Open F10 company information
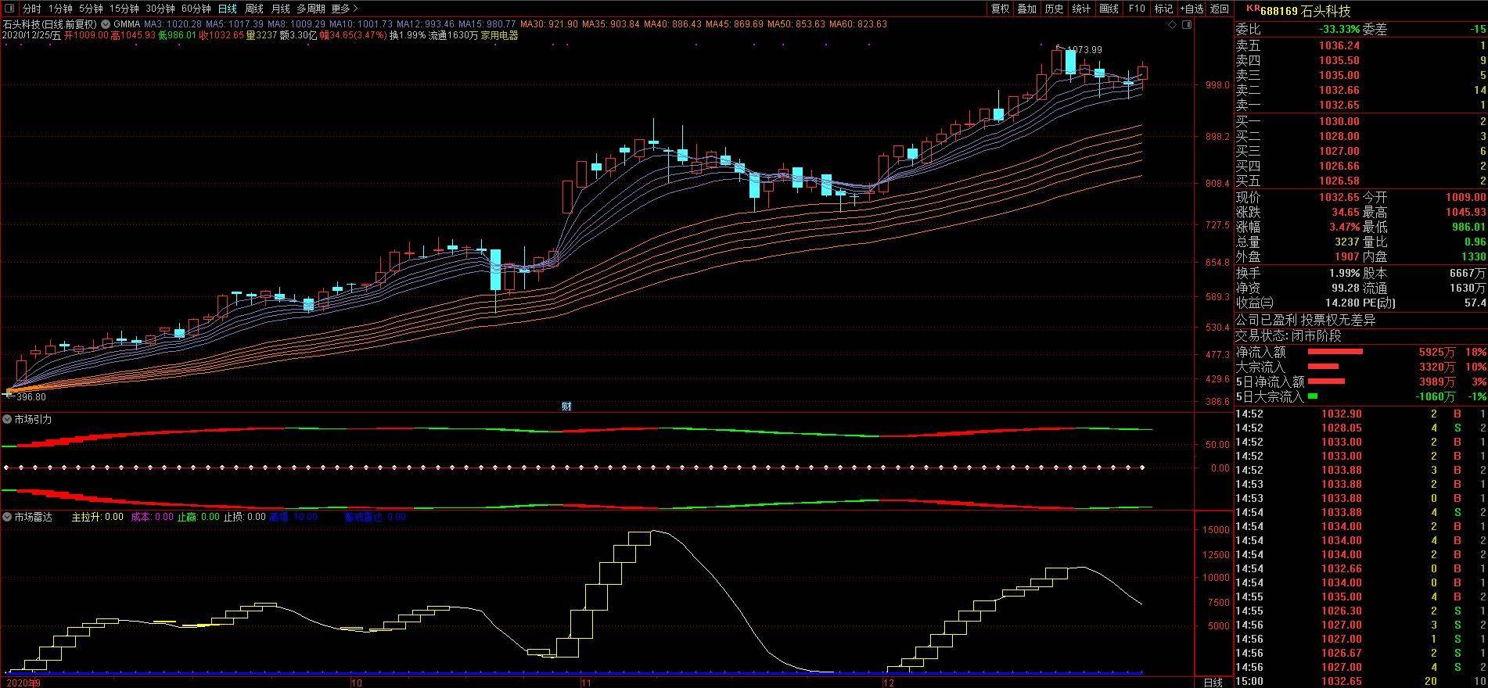This screenshot has width=1488, height=688. (1137, 9)
